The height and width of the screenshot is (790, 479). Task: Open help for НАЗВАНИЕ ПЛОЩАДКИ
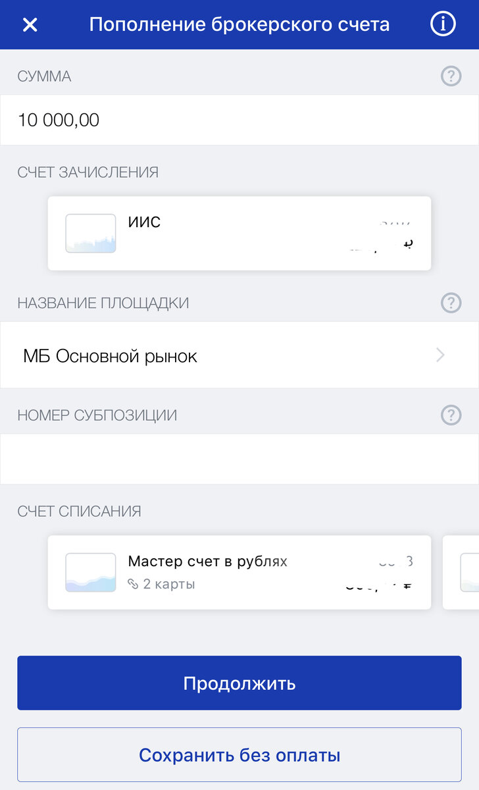pyautogui.click(x=451, y=303)
